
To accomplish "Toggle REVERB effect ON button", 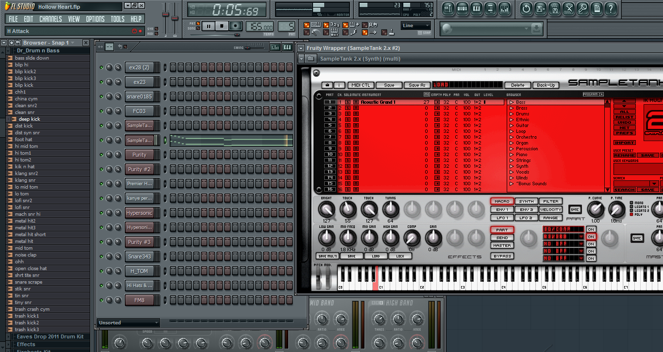I will [591, 237].
